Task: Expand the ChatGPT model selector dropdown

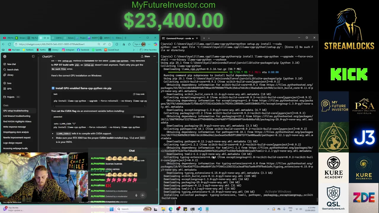Action: 49,57
